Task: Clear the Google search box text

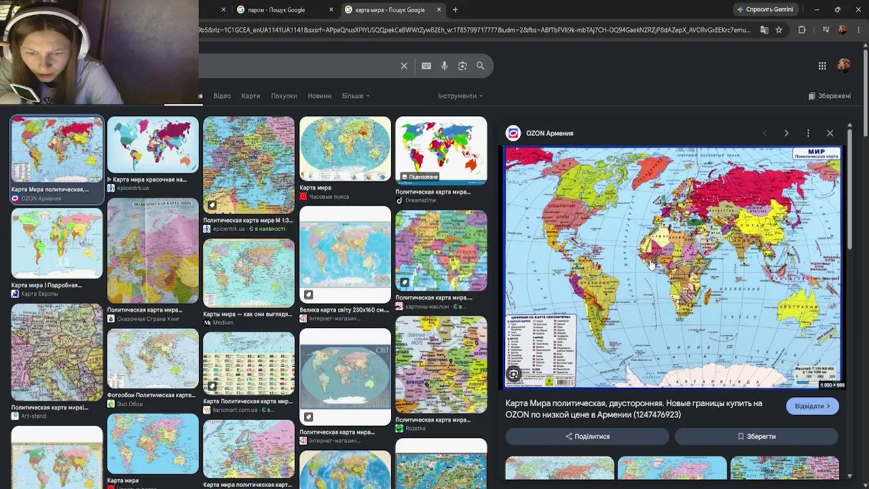Action: (404, 66)
